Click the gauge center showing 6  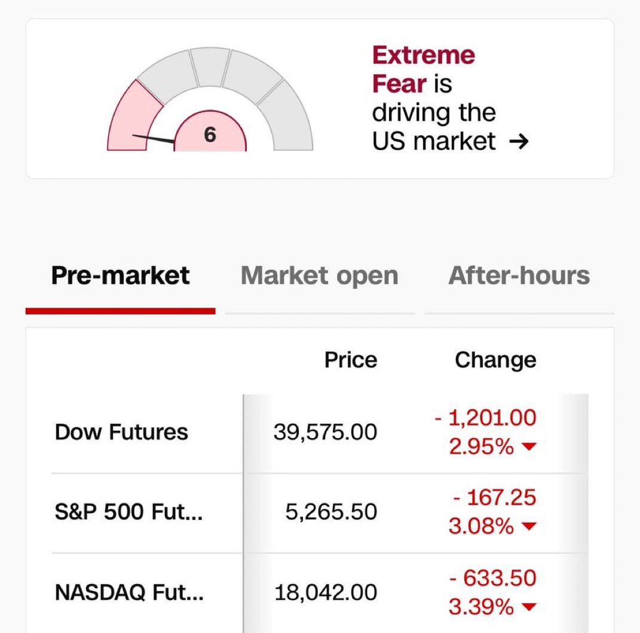click(210, 132)
